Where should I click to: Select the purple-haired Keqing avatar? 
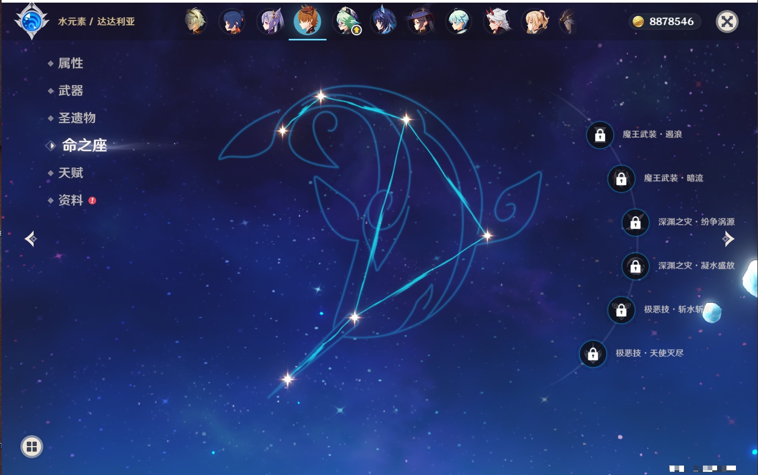click(x=270, y=22)
